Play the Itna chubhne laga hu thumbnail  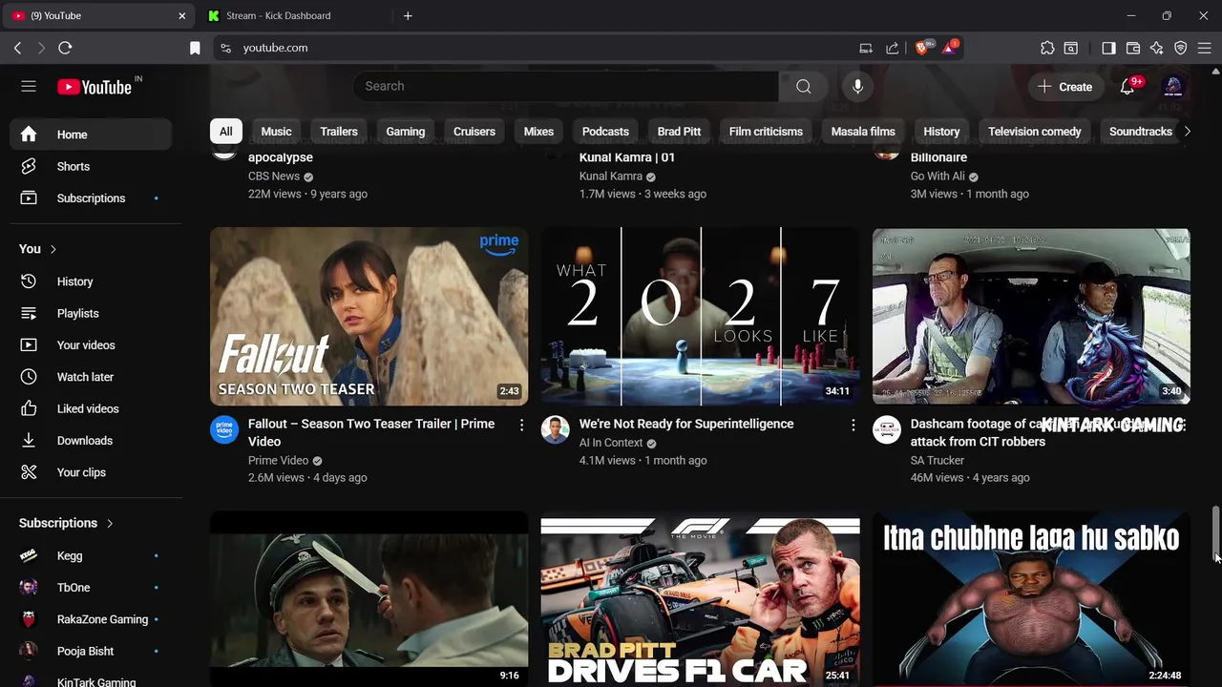coord(1031,599)
